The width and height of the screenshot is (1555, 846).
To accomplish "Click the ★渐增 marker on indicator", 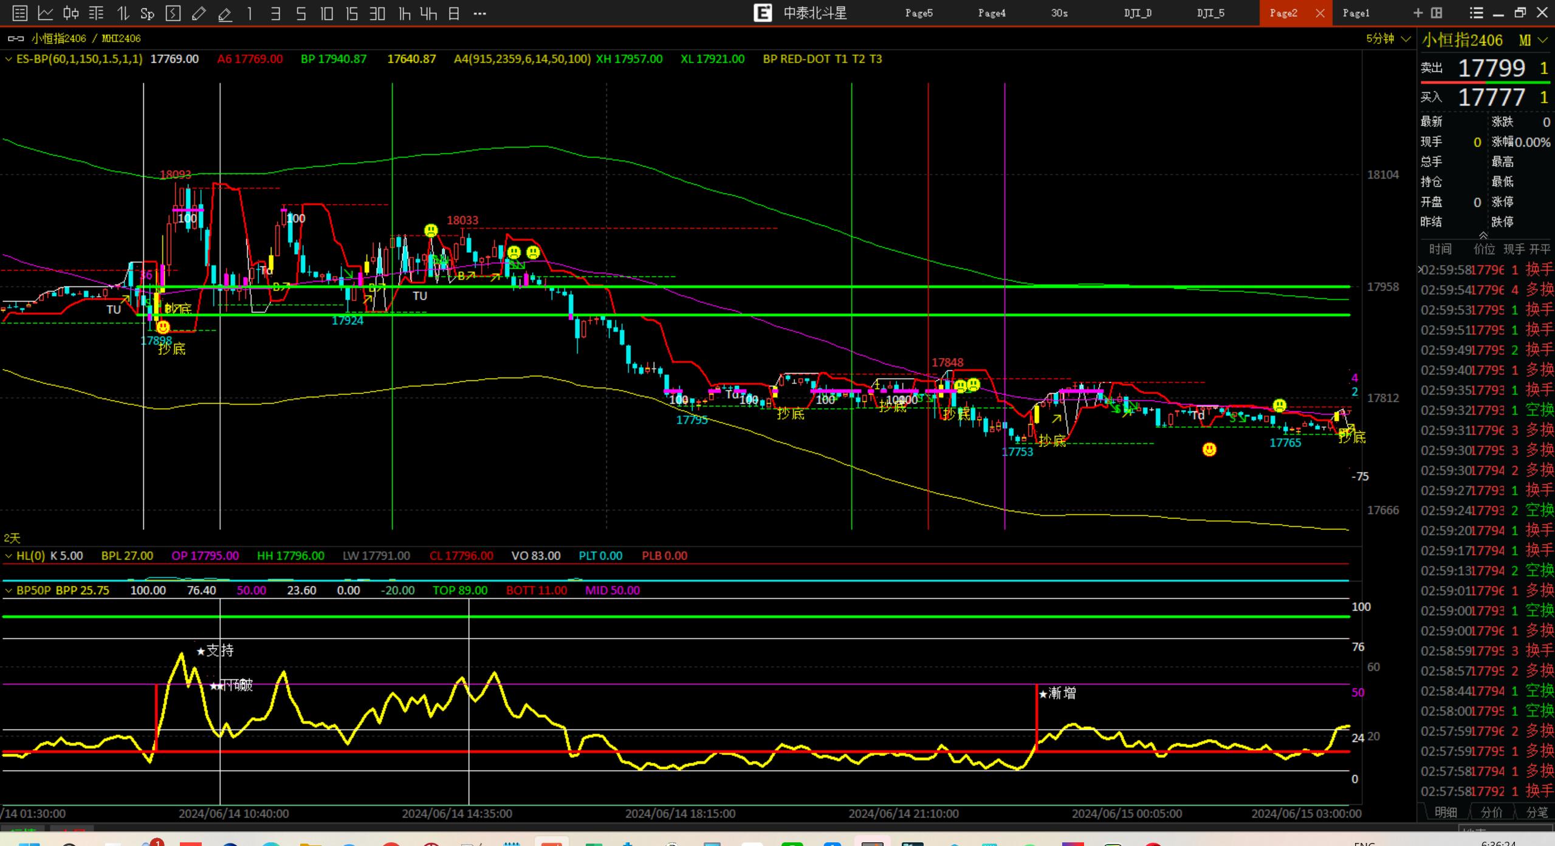I will [x=1057, y=693].
